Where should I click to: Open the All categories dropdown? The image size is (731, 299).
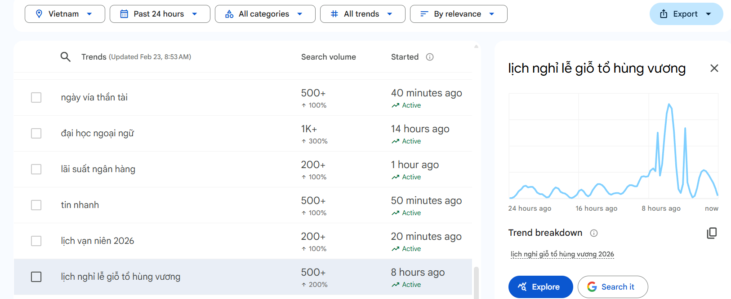click(265, 14)
